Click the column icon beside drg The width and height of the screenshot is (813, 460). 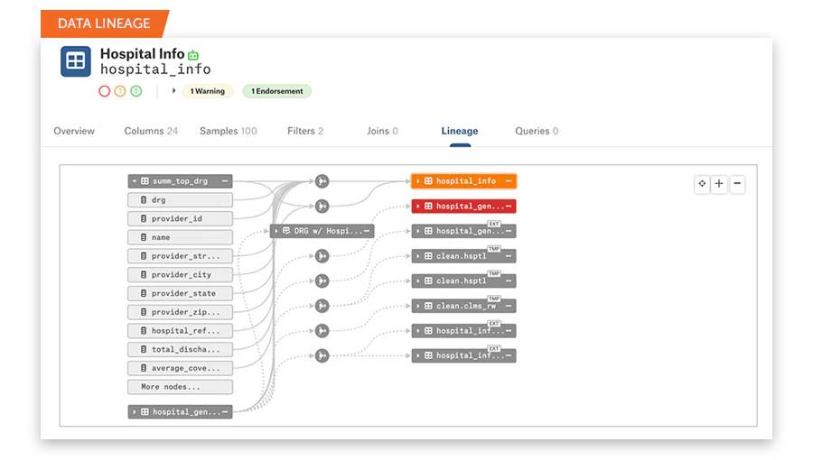pos(144,199)
